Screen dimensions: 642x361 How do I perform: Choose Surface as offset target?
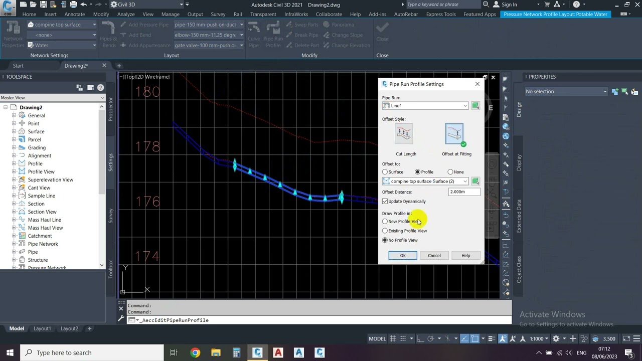(385, 172)
